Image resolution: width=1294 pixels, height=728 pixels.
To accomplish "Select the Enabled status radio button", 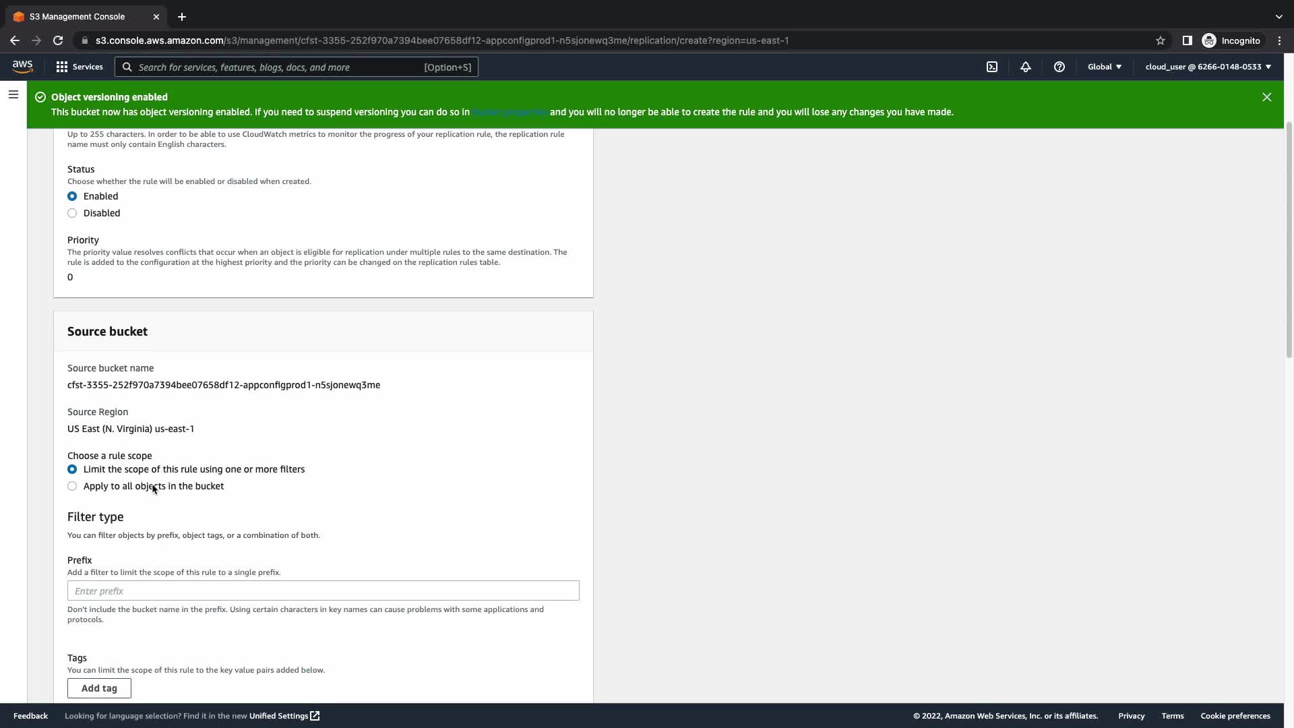I will (72, 196).
